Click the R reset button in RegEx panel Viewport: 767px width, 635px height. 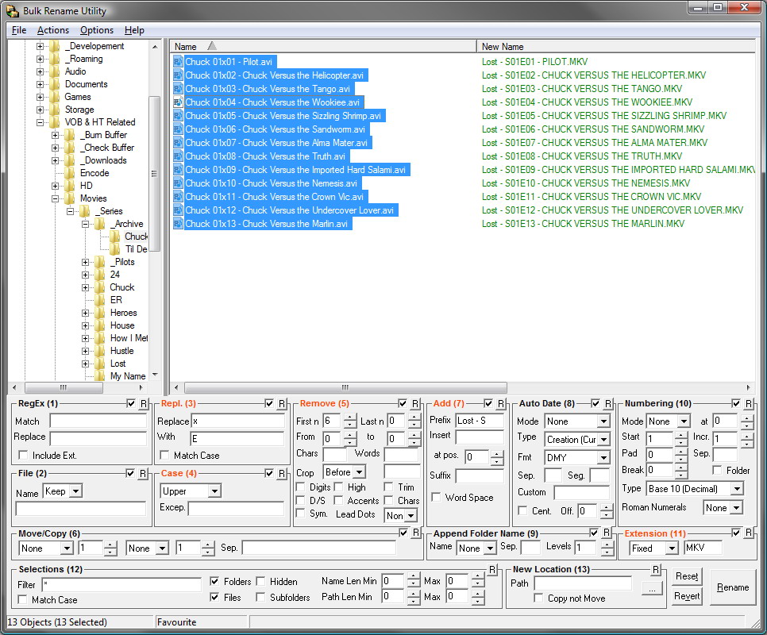pyautogui.click(x=143, y=404)
